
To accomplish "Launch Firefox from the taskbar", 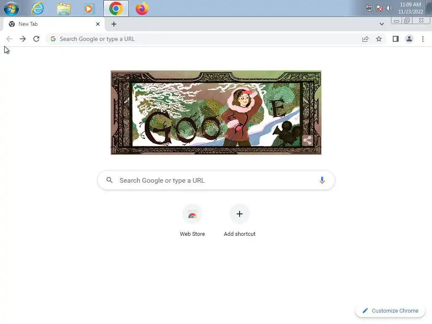I will click(142, 8).
